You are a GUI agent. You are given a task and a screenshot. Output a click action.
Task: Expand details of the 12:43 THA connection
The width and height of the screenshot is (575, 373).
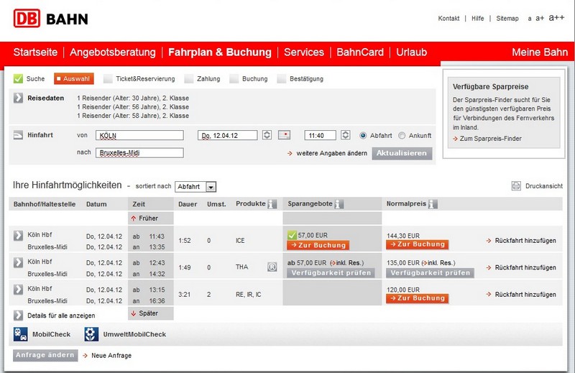[18, 262]
